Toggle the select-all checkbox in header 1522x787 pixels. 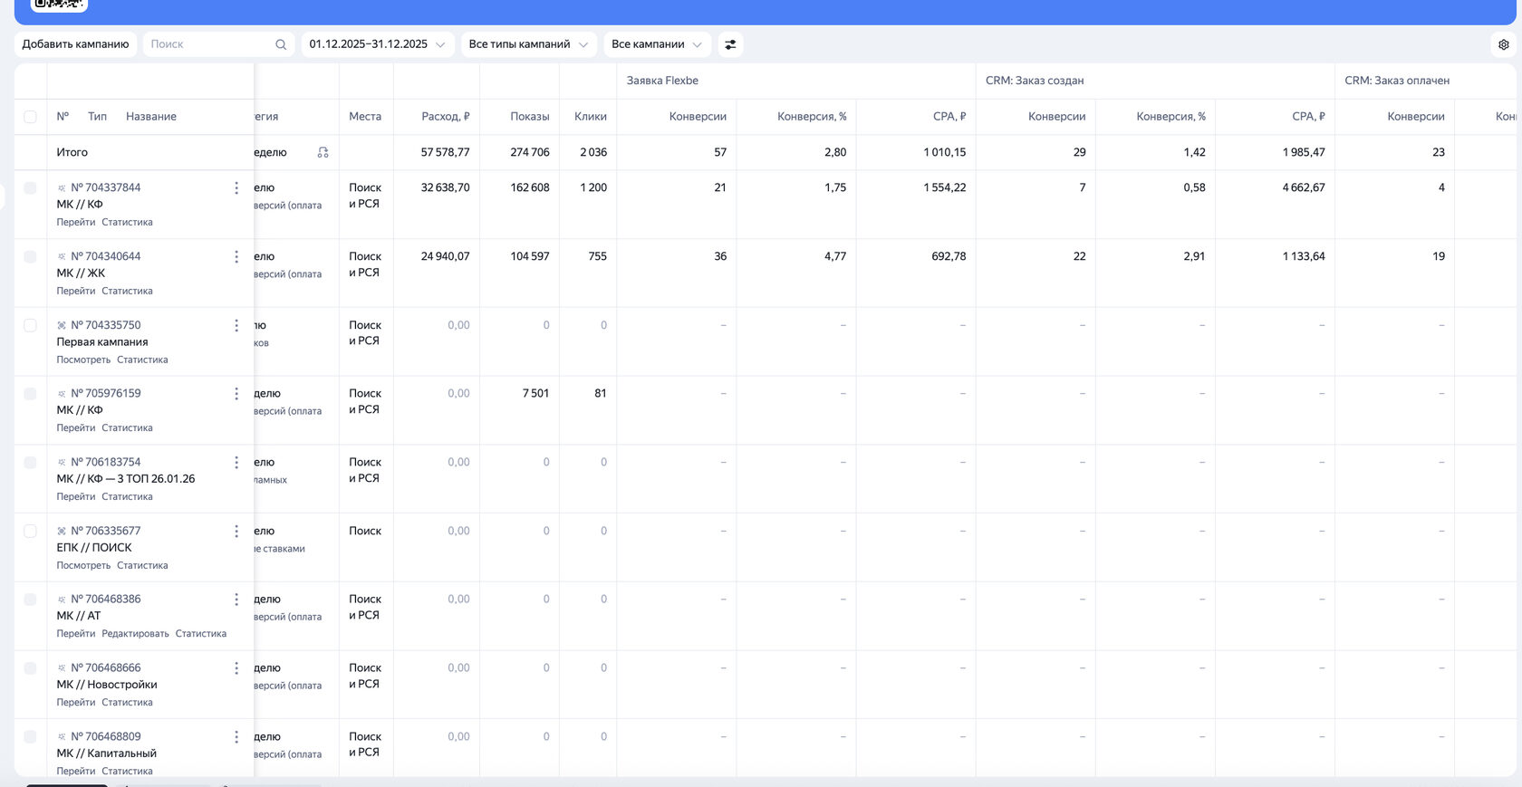(30, 117)
